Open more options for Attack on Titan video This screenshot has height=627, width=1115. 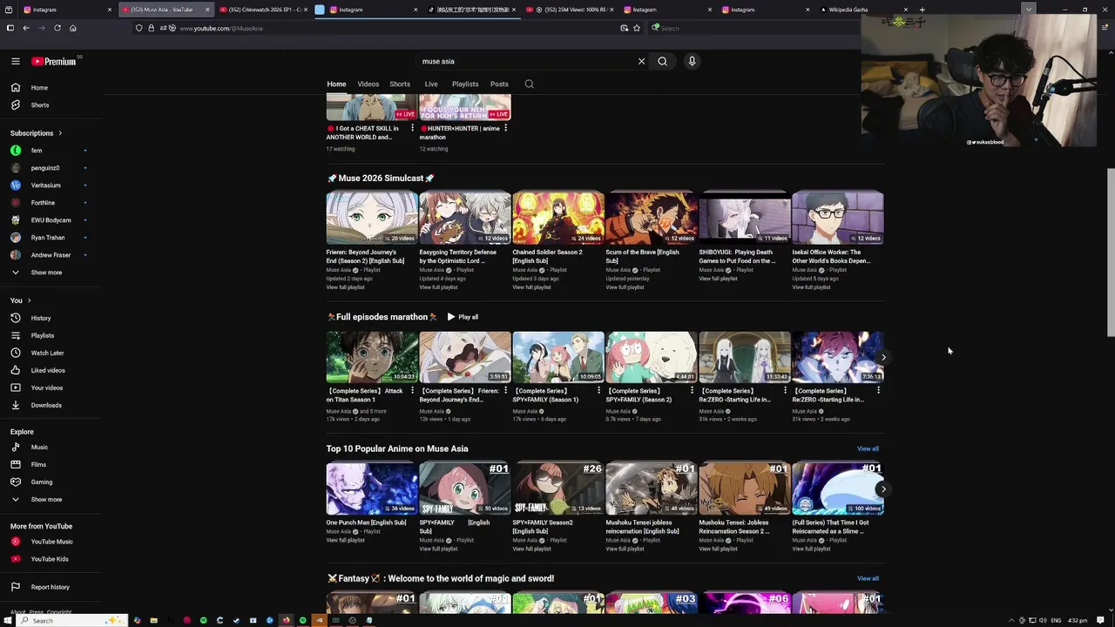point(413,391)
